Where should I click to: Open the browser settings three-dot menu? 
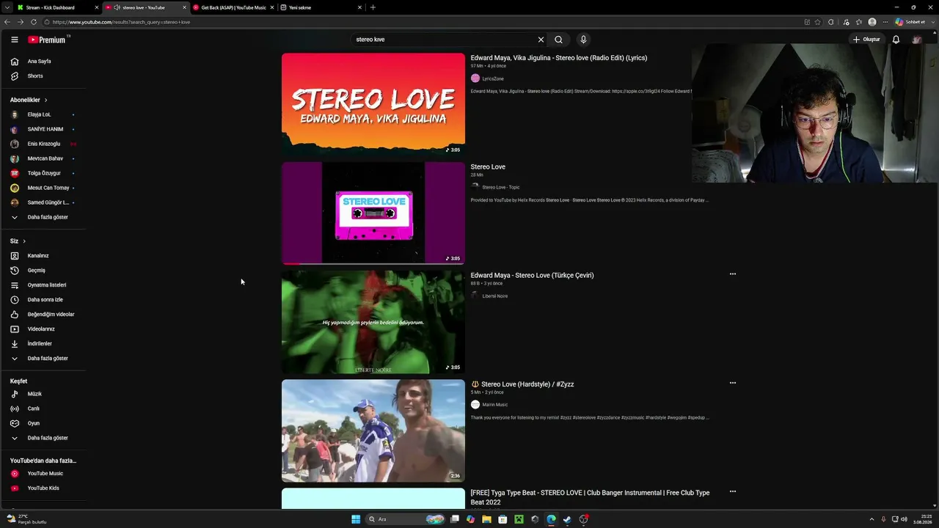[885, 22]
